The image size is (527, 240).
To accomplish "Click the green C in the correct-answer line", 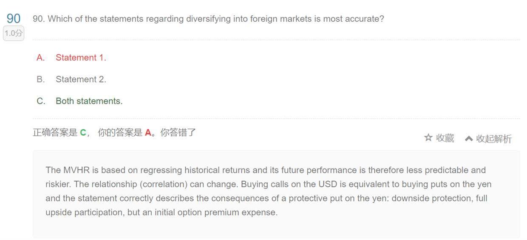I will tap(83, 133).
